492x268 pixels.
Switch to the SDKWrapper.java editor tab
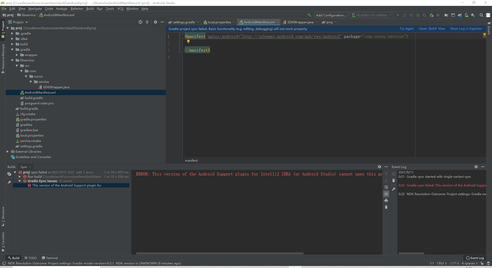[x=300, y=22]
